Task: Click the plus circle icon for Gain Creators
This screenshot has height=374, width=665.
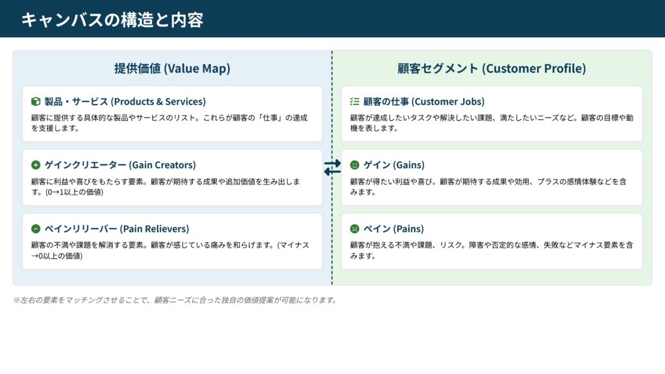Action: click(36, 165)
